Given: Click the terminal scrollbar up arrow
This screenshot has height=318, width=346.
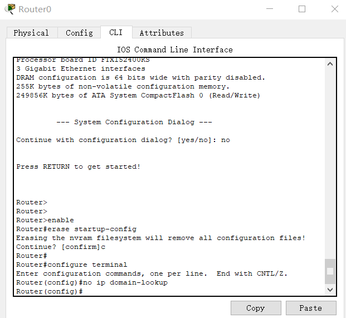Looking at the screenshot, I should [330, 64].
